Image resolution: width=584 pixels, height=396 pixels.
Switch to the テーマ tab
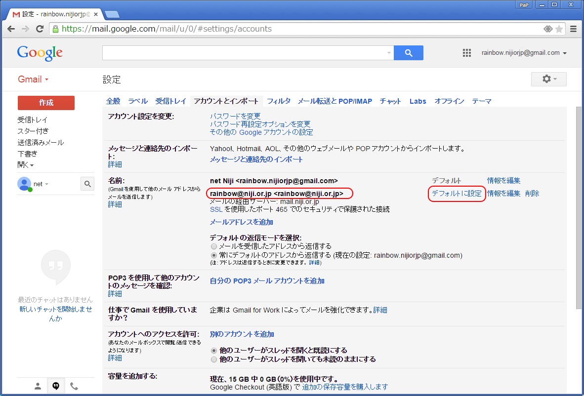(482, 101)
